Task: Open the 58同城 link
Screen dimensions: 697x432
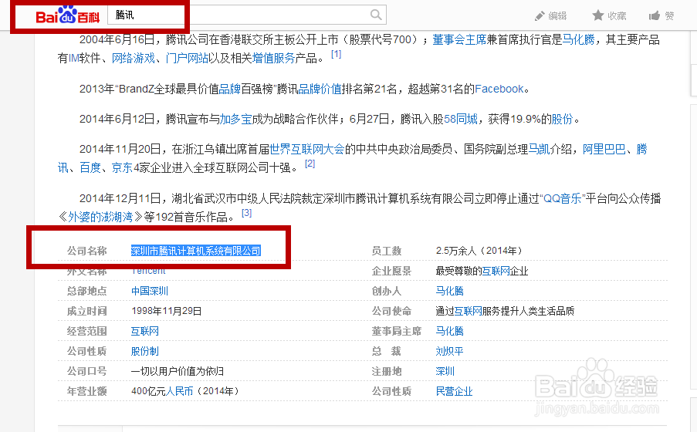Action: (461, 119)
